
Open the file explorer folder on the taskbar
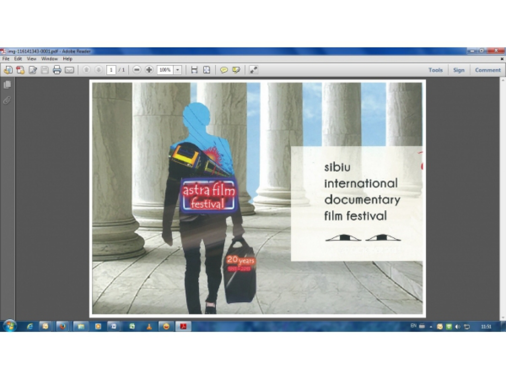pos(81,327)
